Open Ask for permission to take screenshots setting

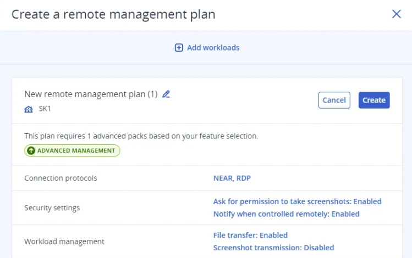[297, 201]
